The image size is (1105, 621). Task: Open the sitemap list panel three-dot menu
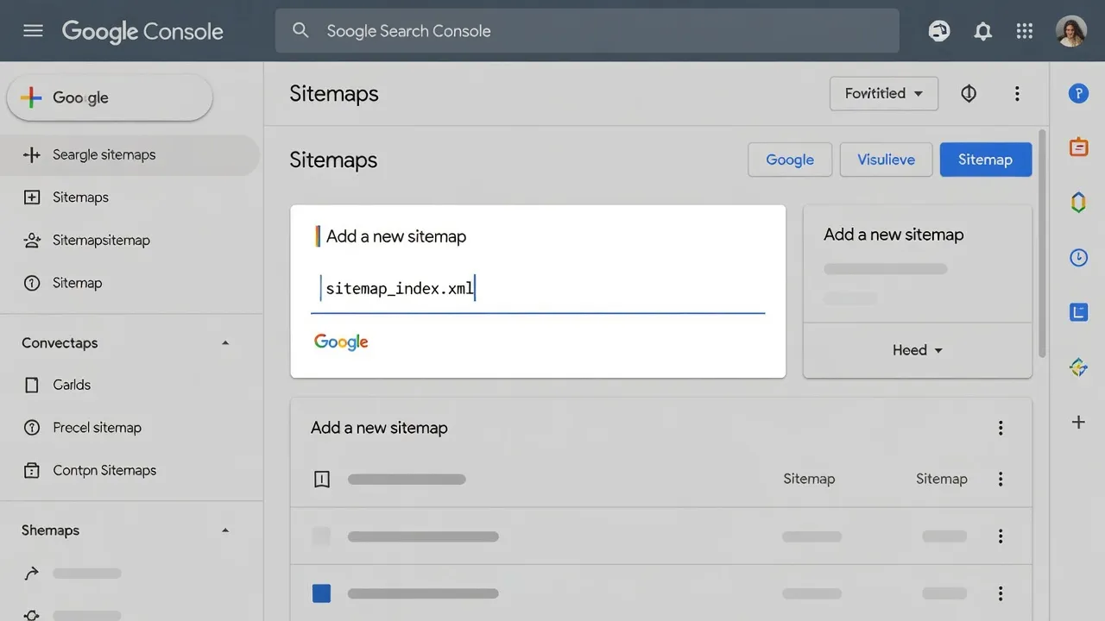(1001, 428)
